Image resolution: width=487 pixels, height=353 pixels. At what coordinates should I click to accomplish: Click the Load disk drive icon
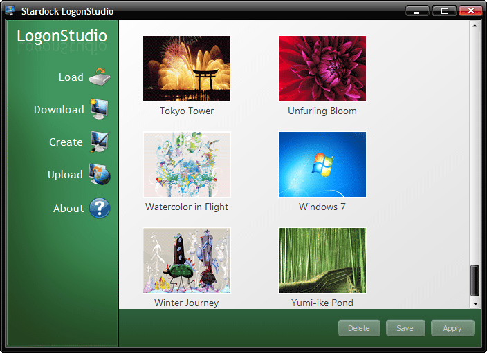(x=100, y=77)
